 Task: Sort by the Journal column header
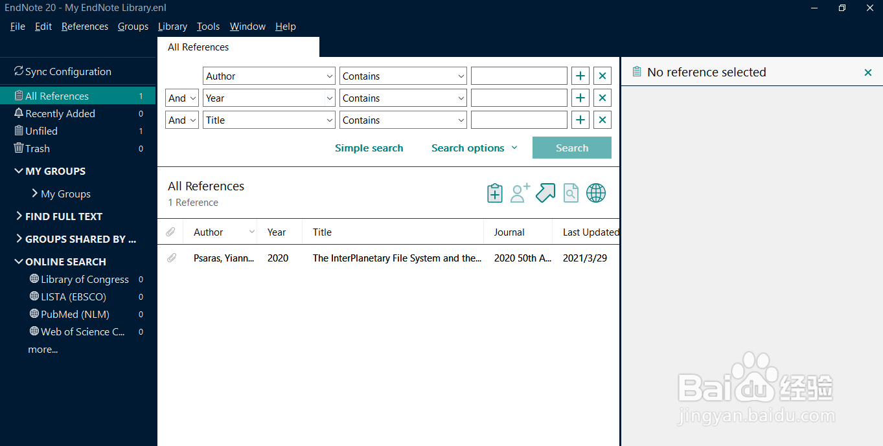[518, 232]
